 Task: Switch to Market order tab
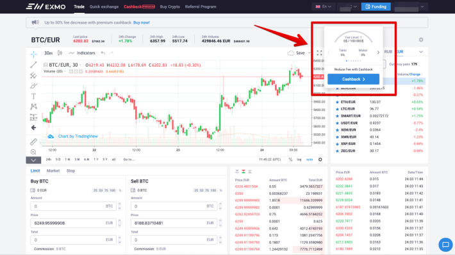click(x=53, y=171)
